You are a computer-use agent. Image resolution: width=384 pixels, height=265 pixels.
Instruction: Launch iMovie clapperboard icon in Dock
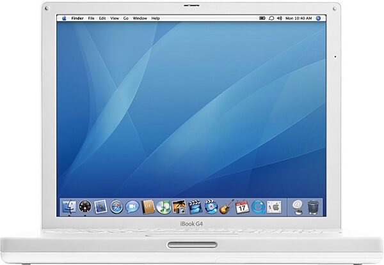click(x=195, y=207)
